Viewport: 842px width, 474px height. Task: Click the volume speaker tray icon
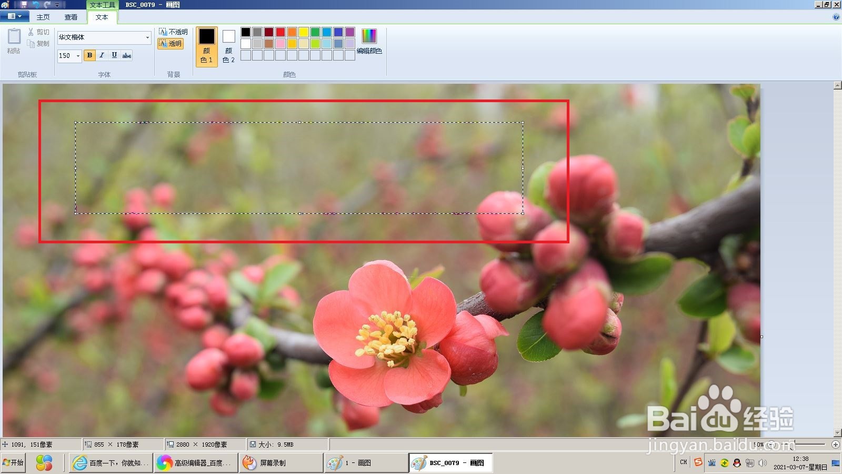click(x=761, y=463)
